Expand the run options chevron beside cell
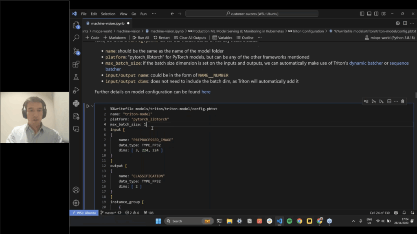The width and height of the screenshot is (417, 234). tap(92, 106)
